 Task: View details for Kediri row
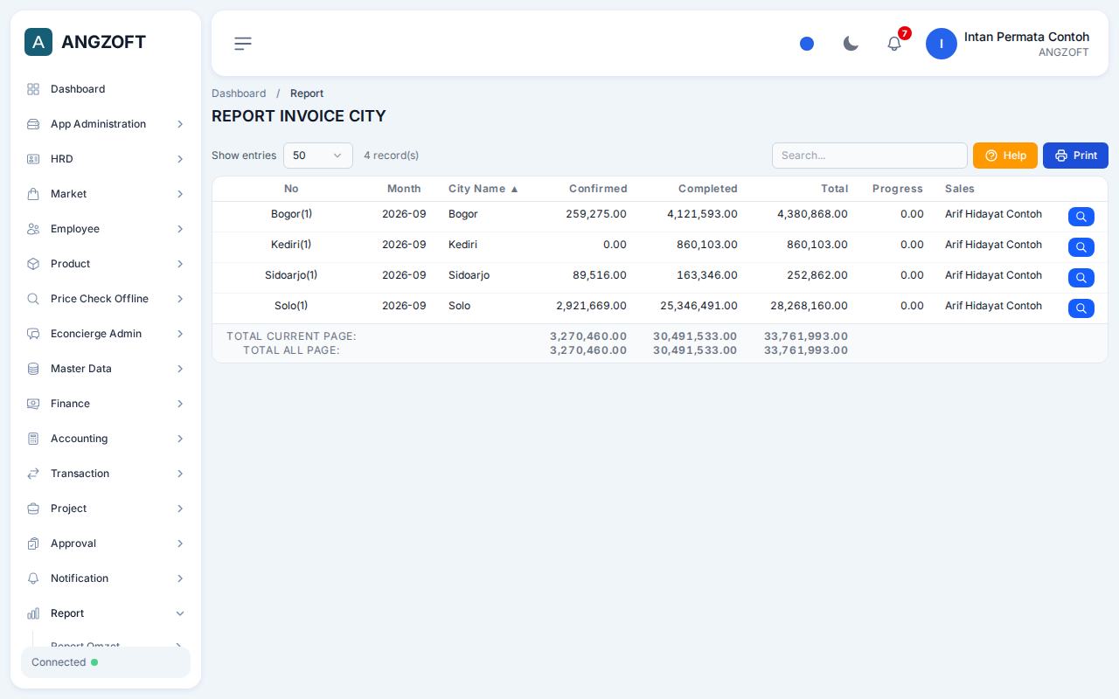[x=1081, y=247]
